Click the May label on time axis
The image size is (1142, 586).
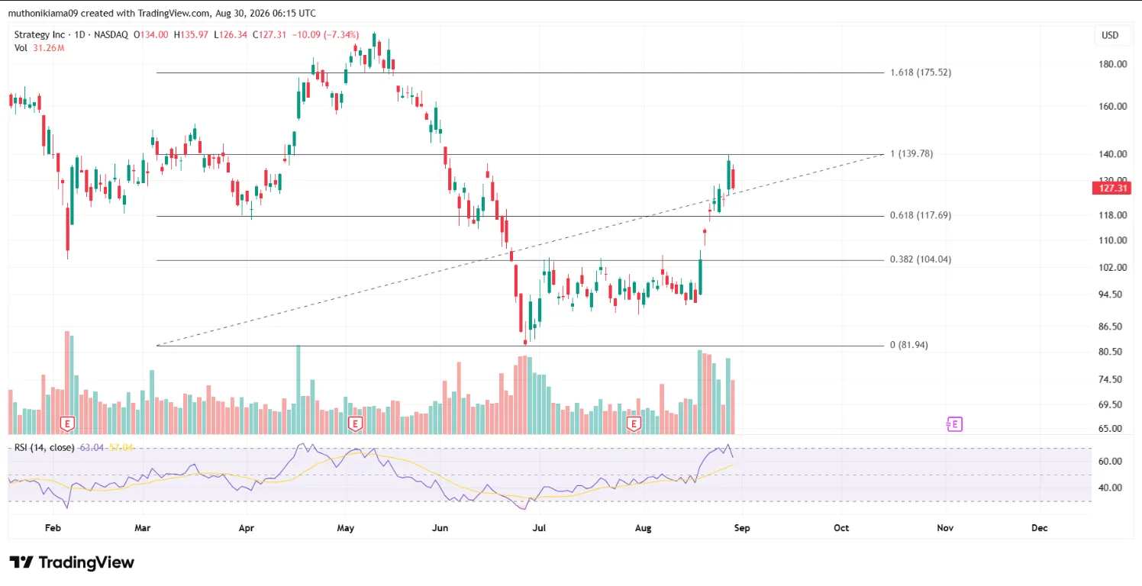pos(345,528)
